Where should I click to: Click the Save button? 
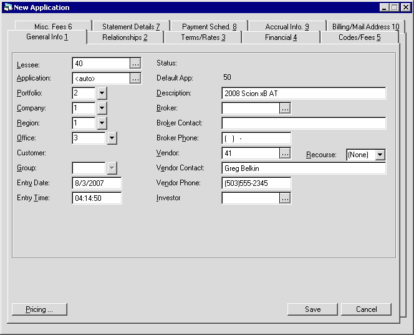(312, 309)
